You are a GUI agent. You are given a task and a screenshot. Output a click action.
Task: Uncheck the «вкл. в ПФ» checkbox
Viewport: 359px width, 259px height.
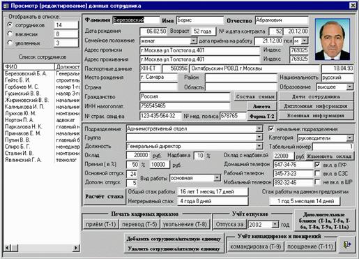(x=317, y=165)
